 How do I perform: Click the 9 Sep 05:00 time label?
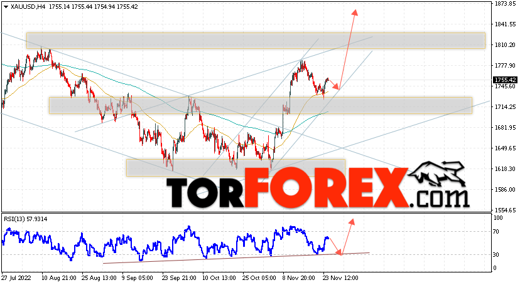pos(138,277)
